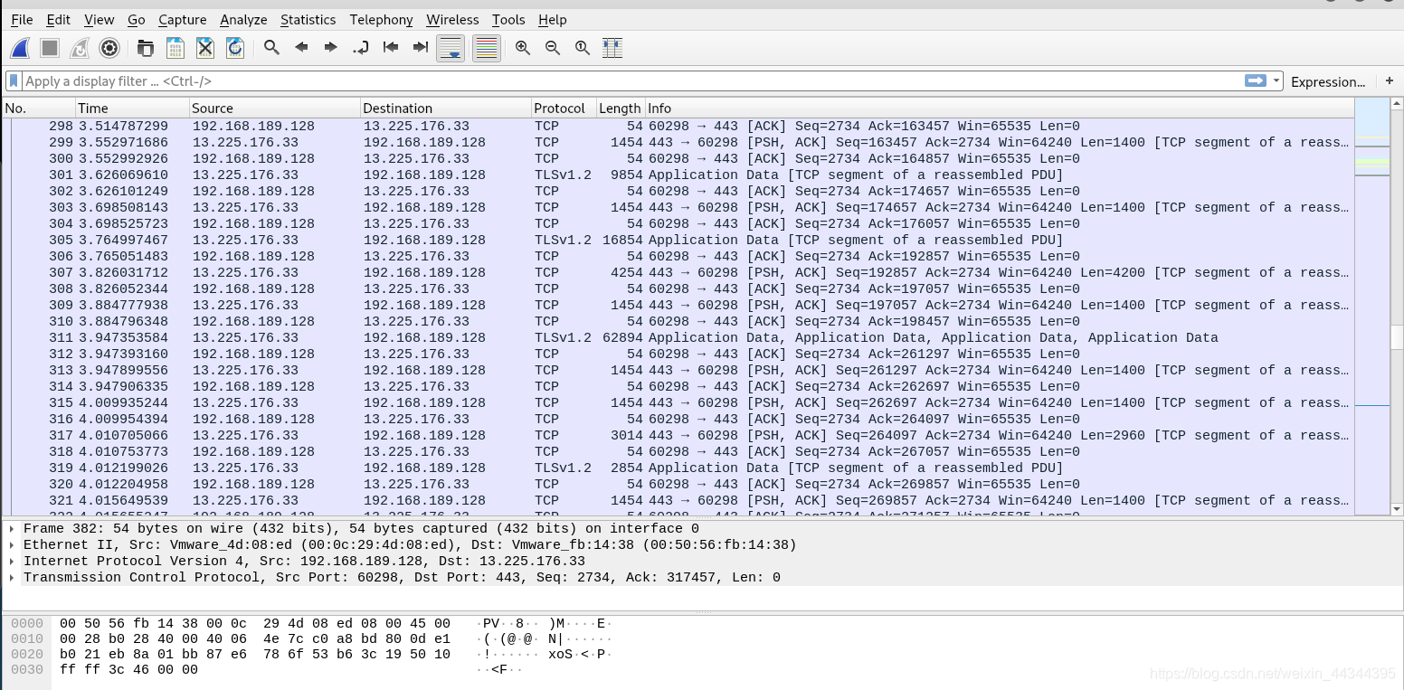Viewport: 1404px width, 690px height.
Task: Open the View menu
Action: [x=100, y=19]
